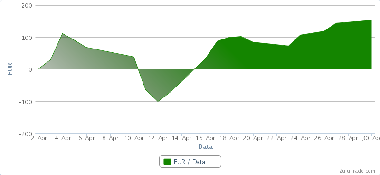Viewport: 380px width, 175px height.
Task: Click the 10 Apr data point on the line
Action: (134, 57)
